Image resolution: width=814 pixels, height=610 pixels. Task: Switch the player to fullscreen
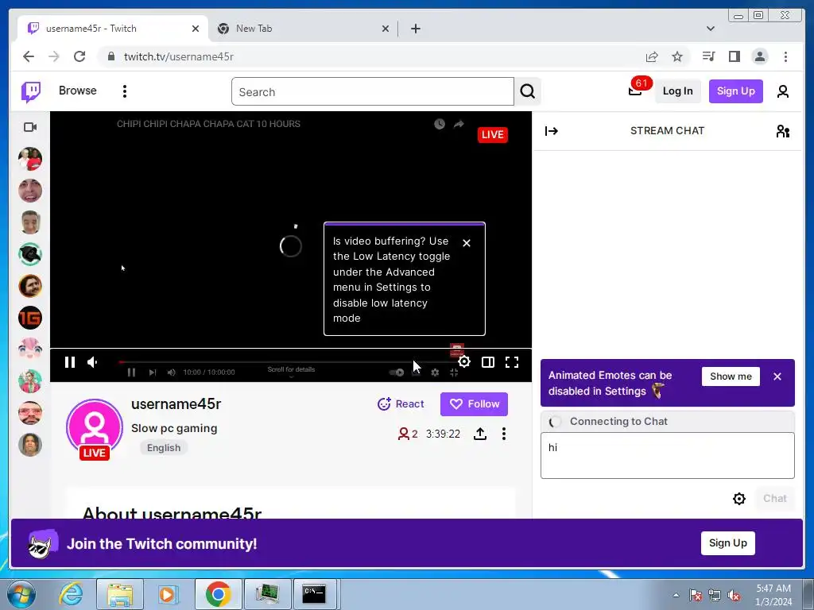512,362
